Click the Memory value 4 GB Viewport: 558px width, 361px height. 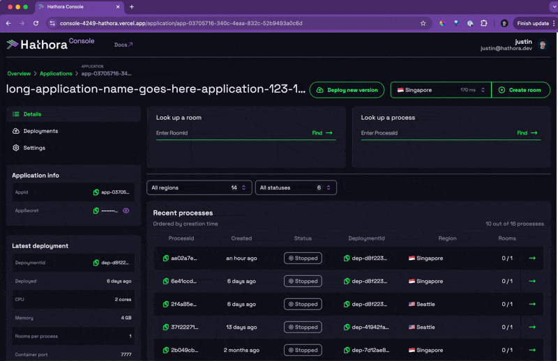click(x=126, y=318)
